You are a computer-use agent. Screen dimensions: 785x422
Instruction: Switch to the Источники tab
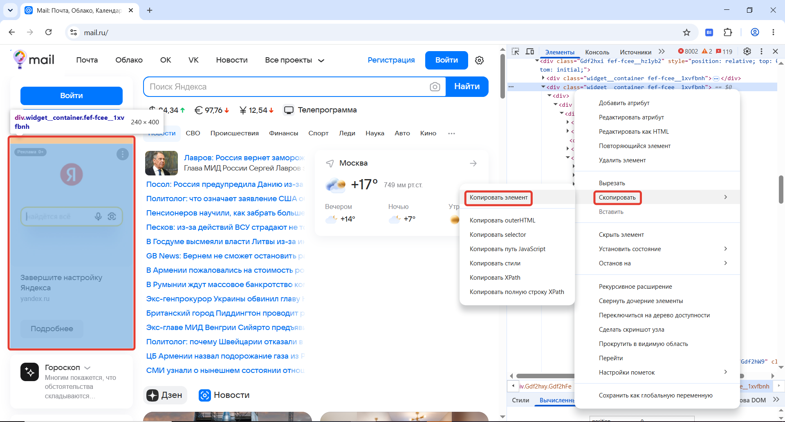click(x=635, y=52)
